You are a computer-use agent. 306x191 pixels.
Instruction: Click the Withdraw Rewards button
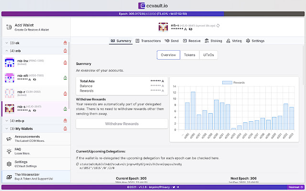pyautogui.click(x=122, y=124)
